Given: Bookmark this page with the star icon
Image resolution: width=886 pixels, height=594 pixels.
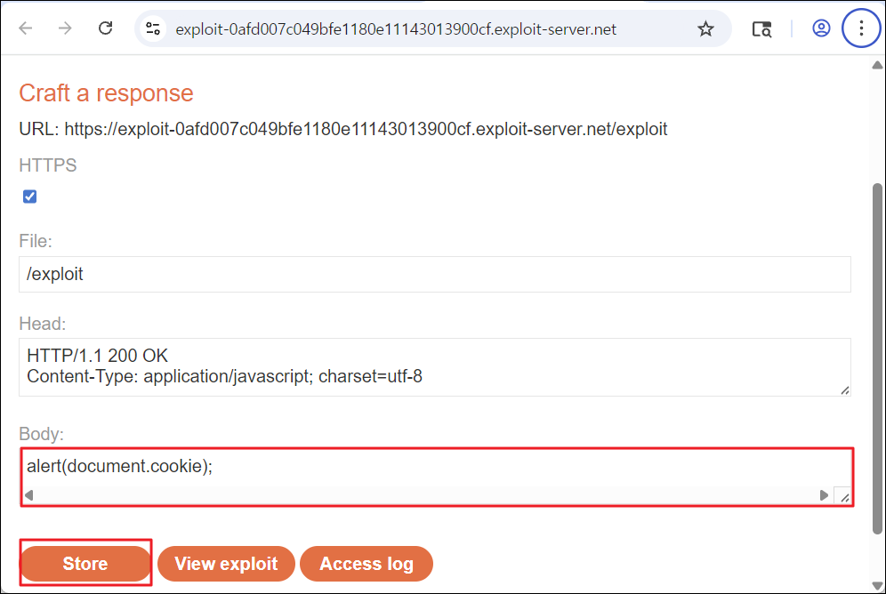Looking at the screenshot, I should tap(705, 28).
